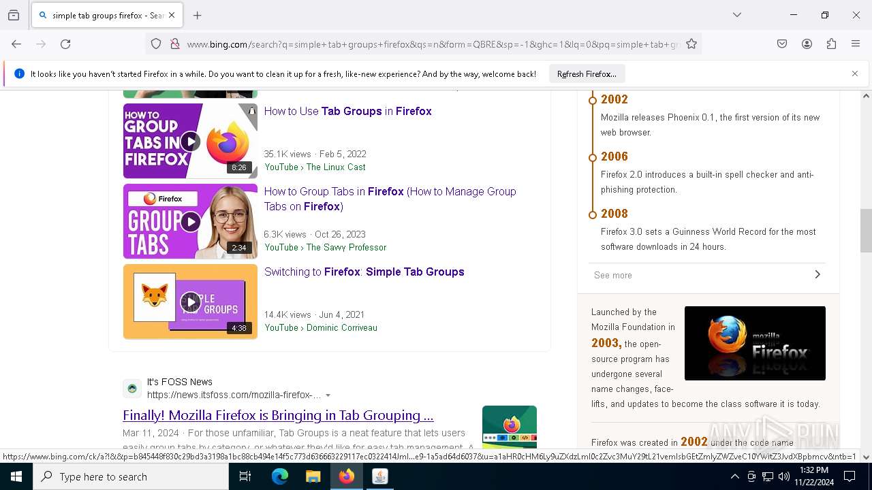Screen dimensions: 872x490
Task: Click the 2008 timeline marker
Action: coord(593,214)
